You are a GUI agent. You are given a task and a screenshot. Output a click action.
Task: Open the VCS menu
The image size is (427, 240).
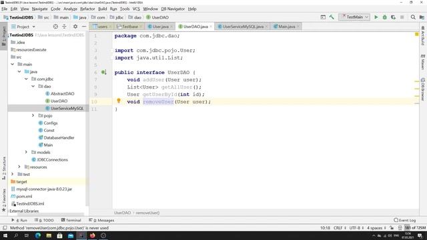136,9
